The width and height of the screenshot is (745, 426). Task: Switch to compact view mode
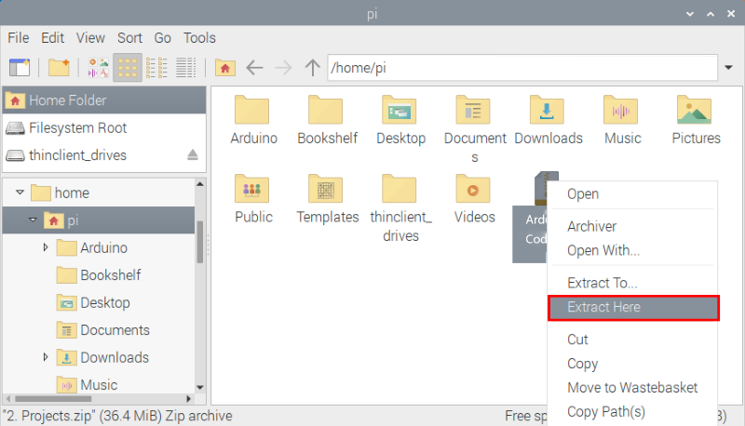156,68
